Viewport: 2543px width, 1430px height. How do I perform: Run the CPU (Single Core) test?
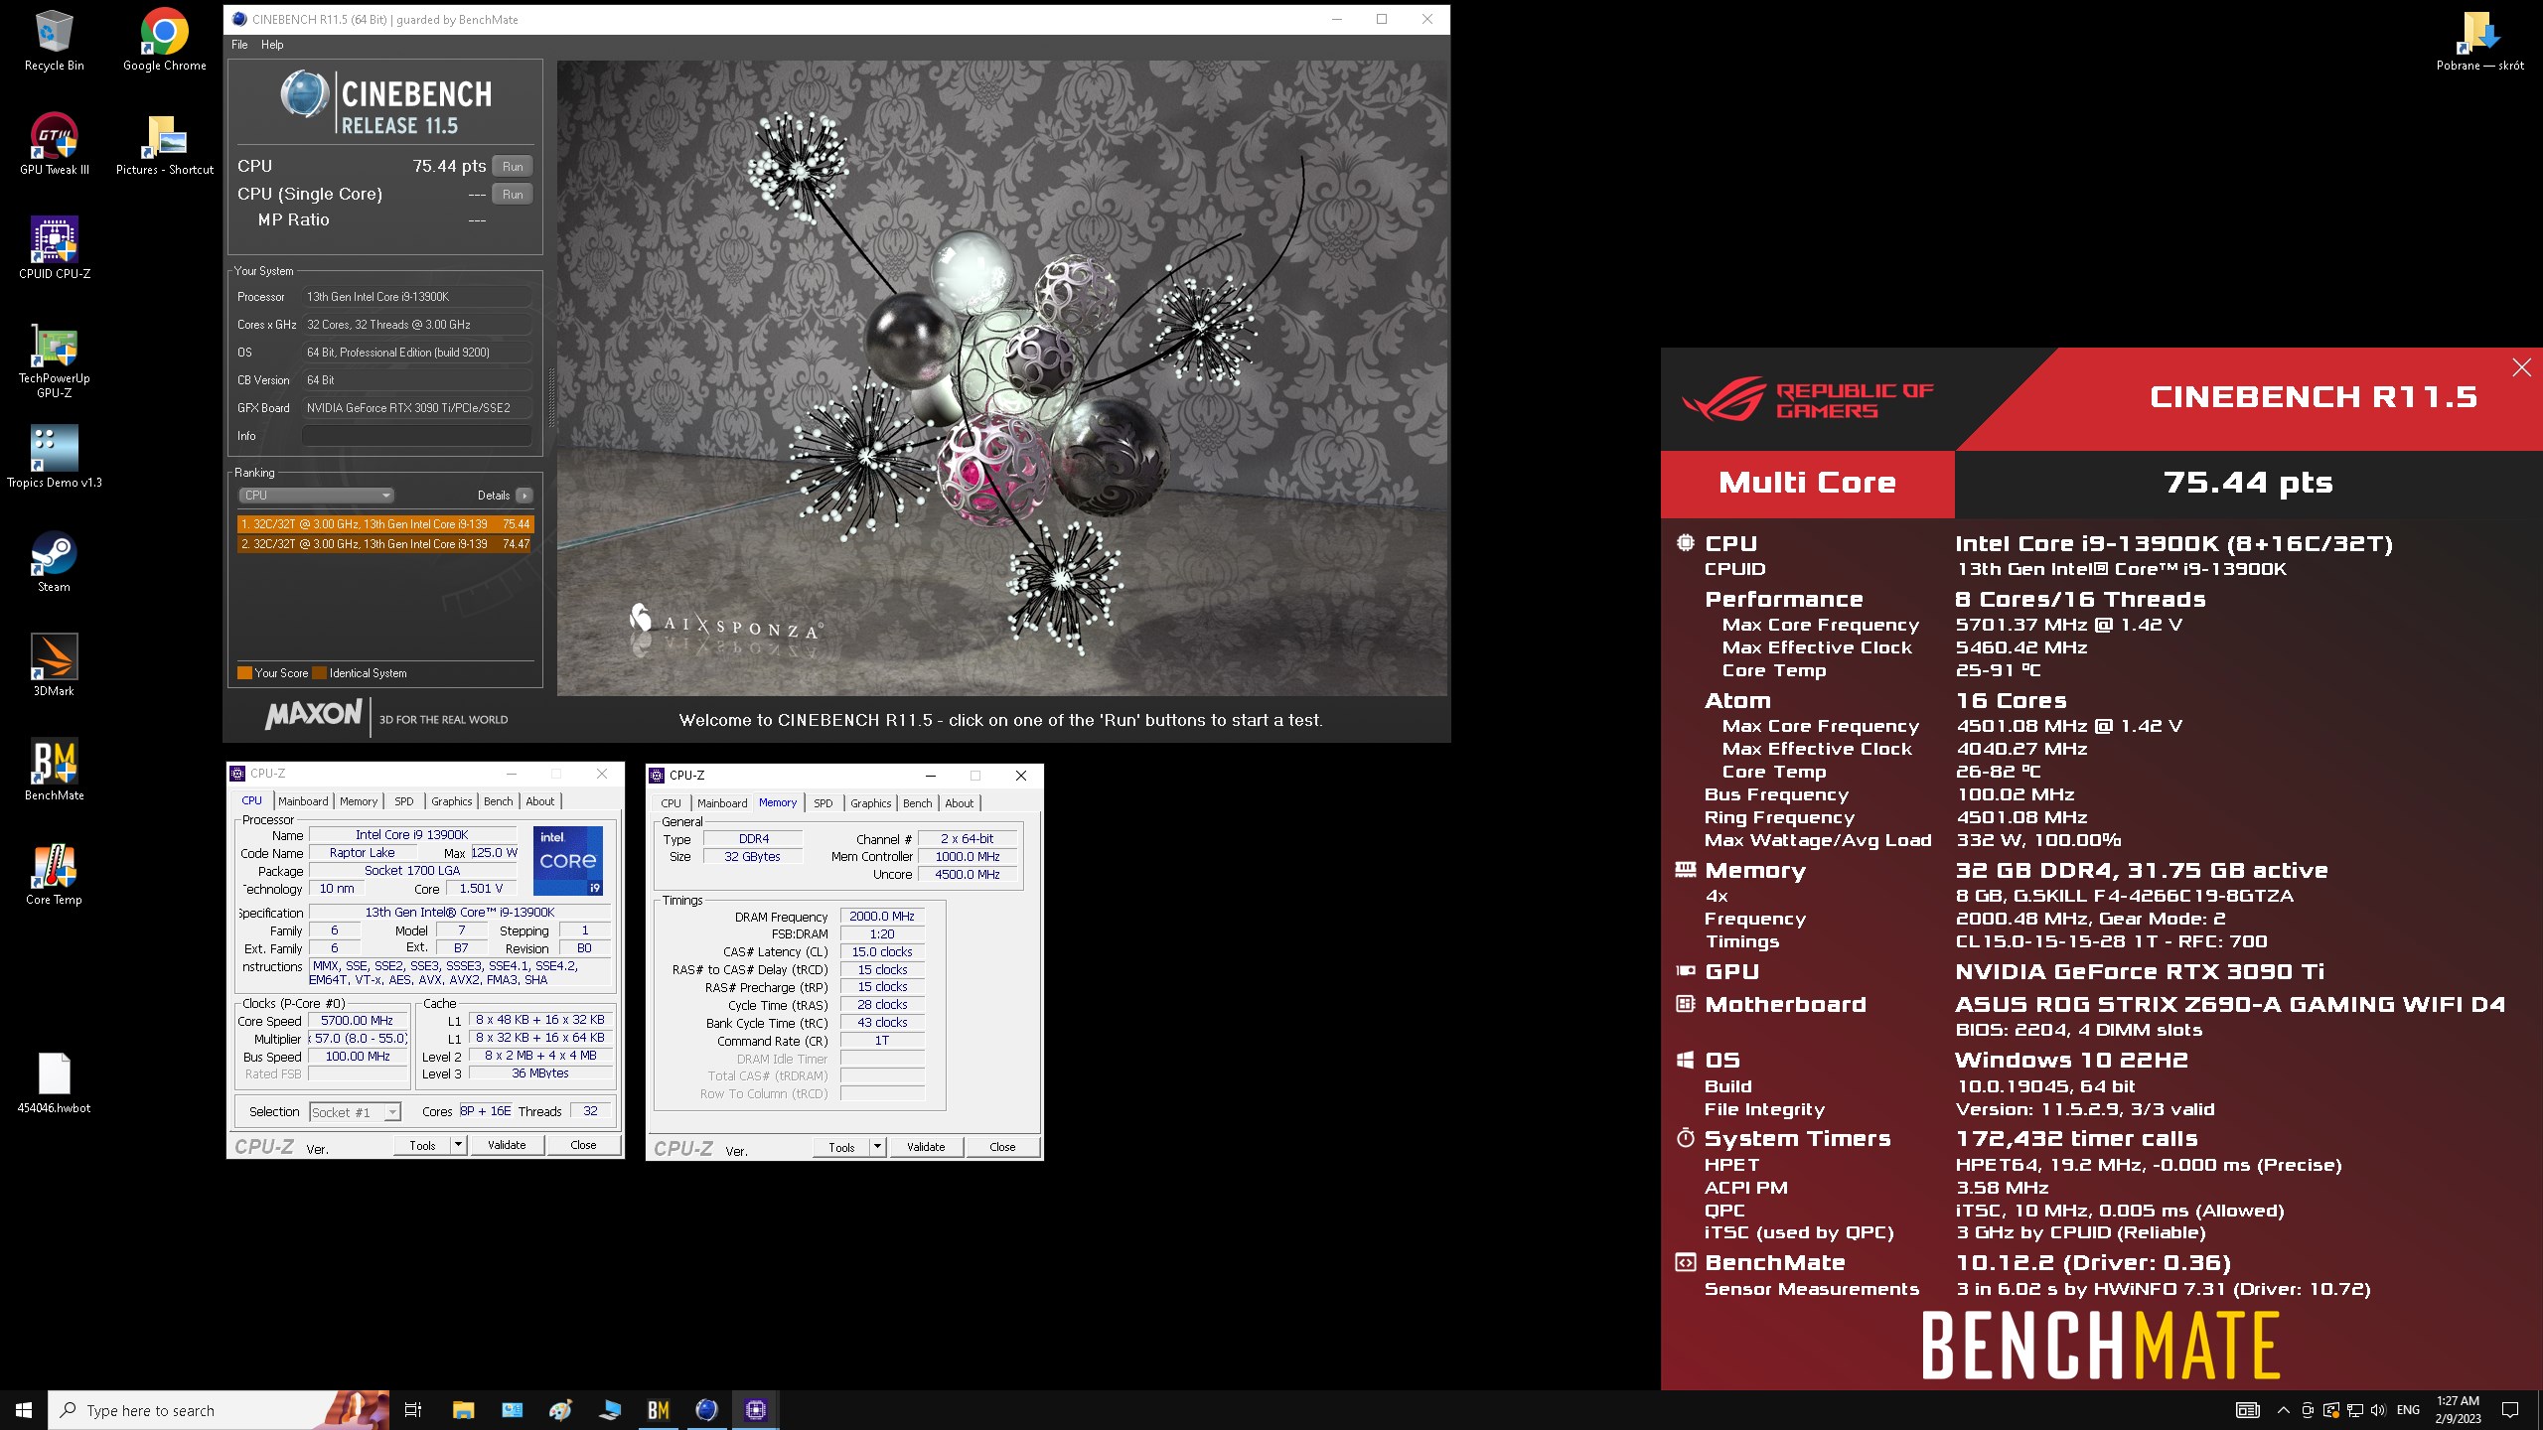coord(513,195)
